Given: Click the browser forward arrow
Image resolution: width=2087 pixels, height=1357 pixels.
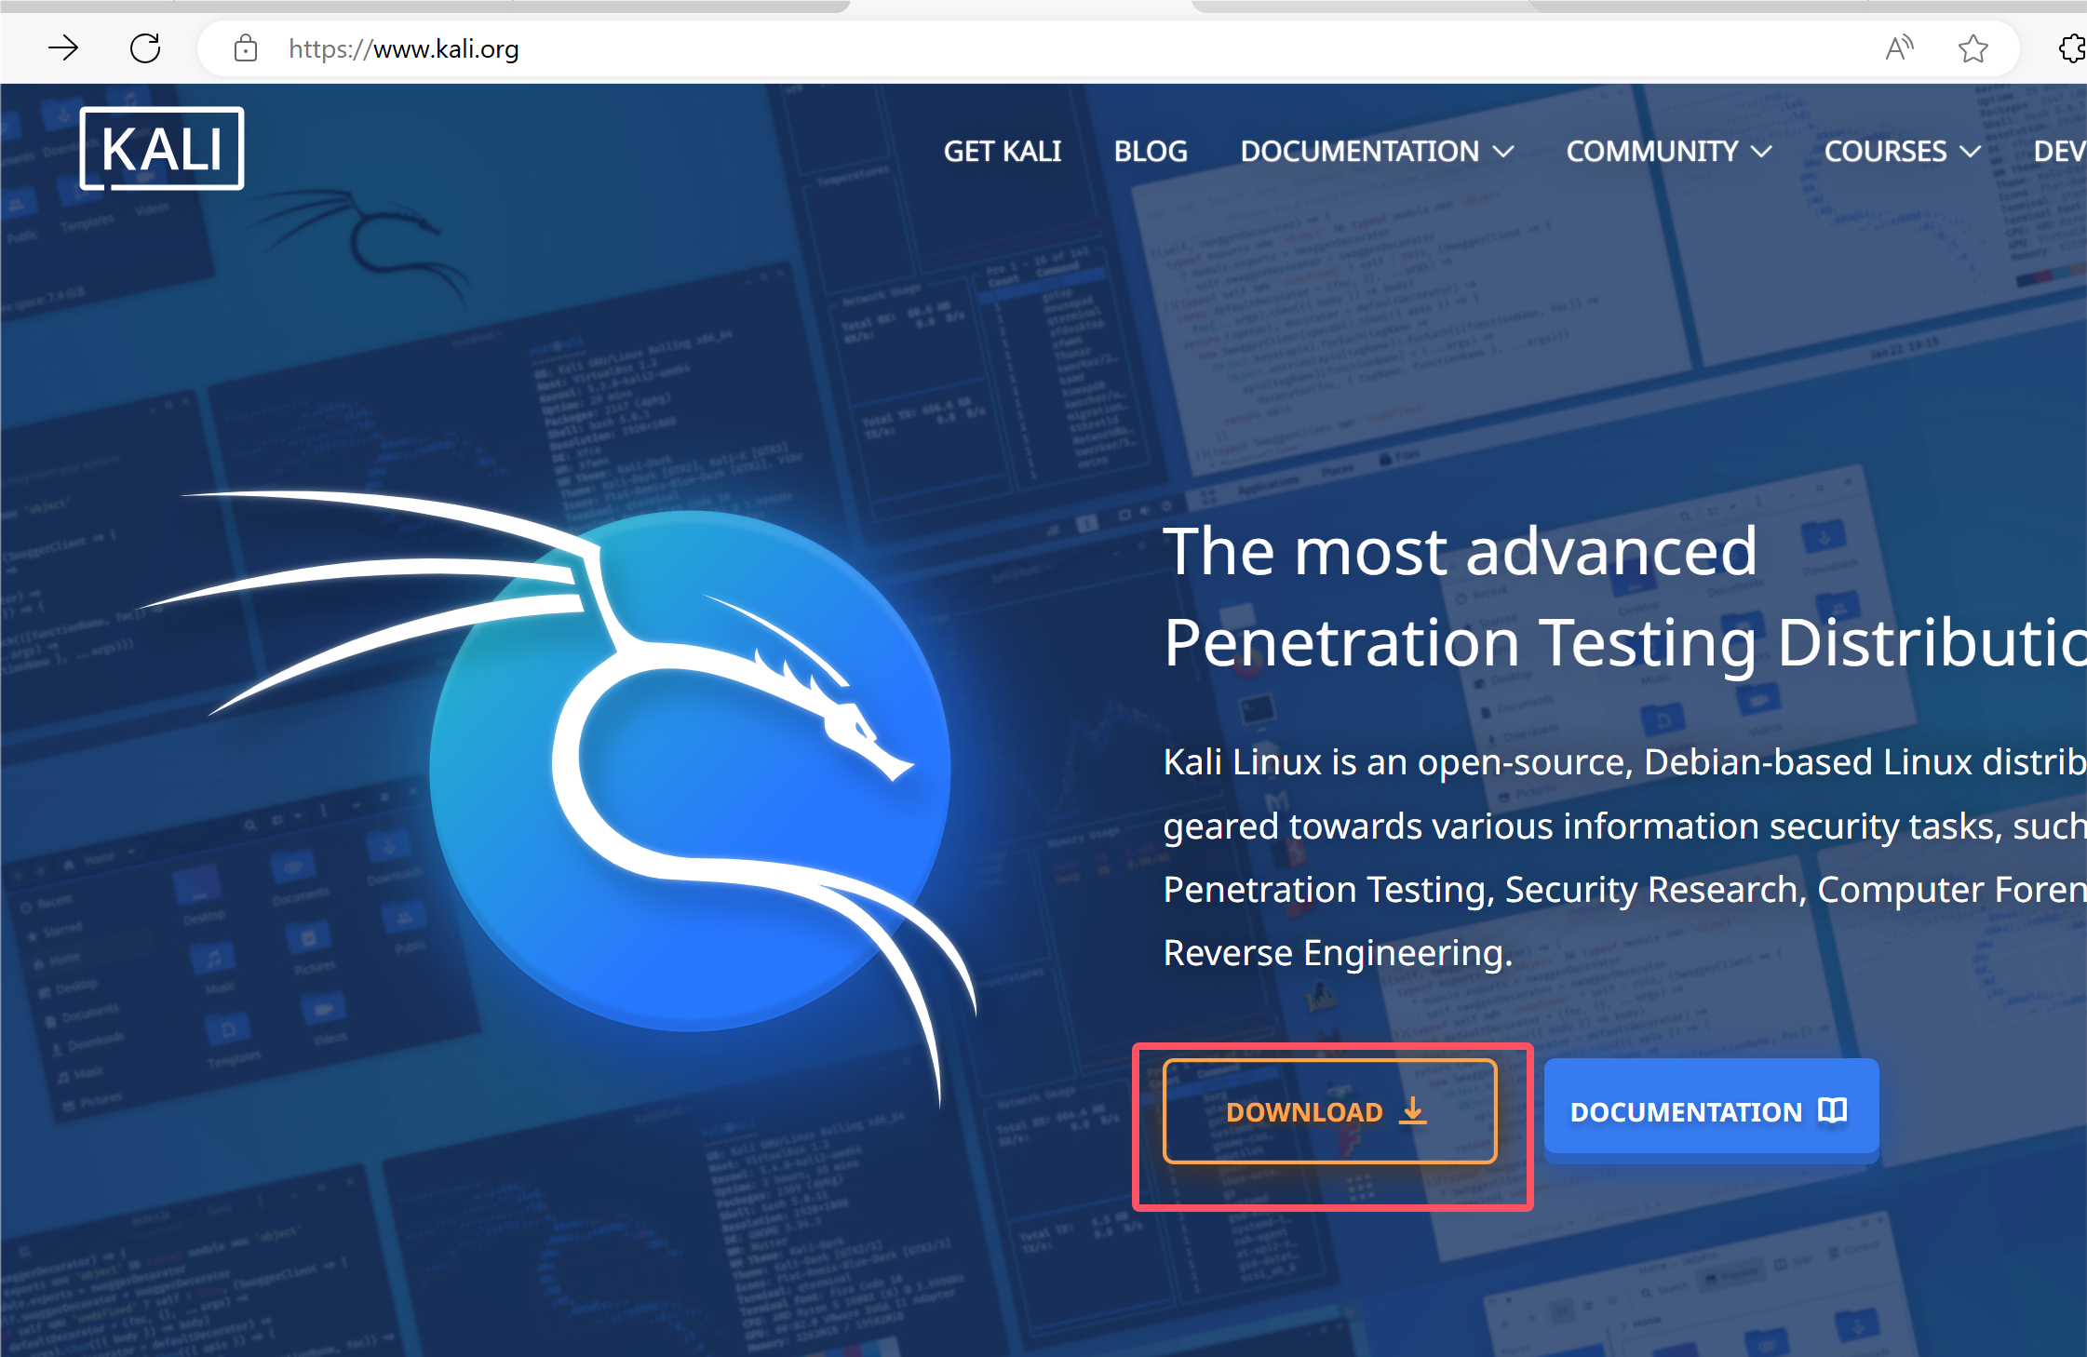Looking at the screenshot, I should pos(63,47).
